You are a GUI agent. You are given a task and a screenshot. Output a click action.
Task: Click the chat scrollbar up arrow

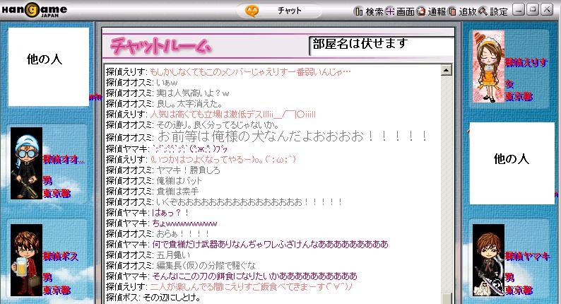tap(446, 70)
